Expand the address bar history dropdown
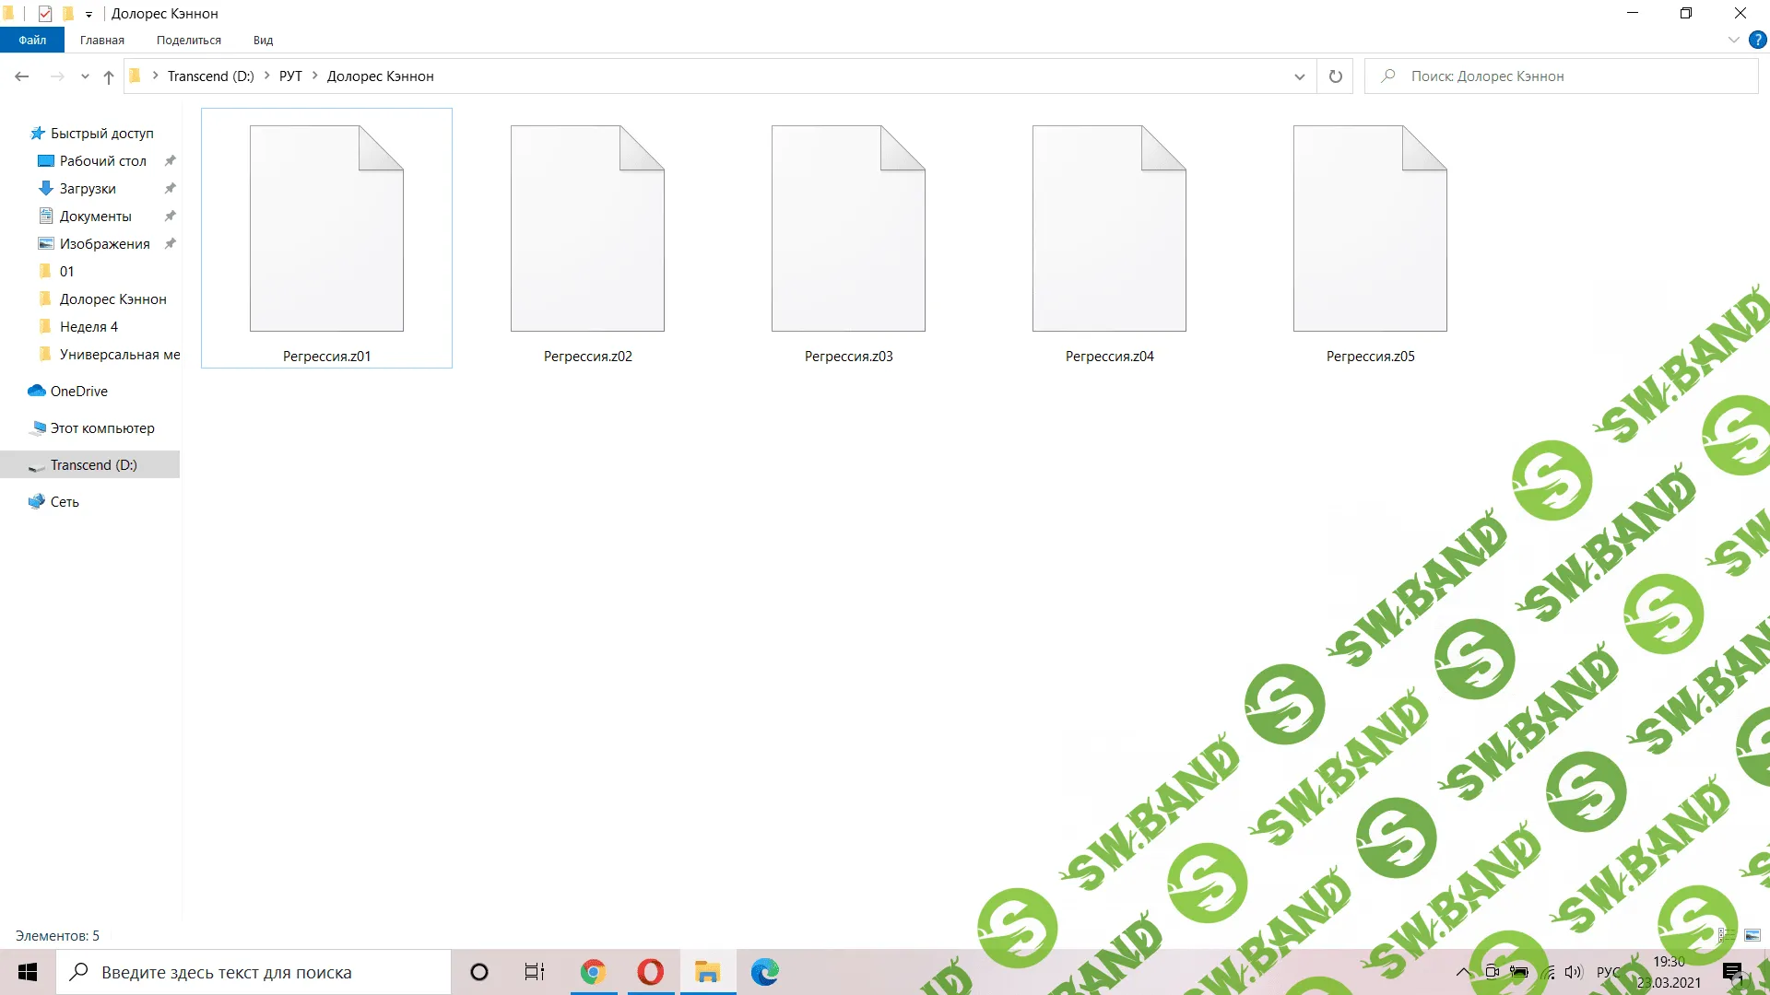The height and width of the screenshot is (995, 1770). (1299, 76)
